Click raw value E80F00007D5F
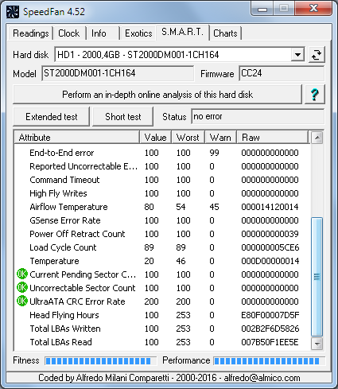 click(x=270, y=315)
